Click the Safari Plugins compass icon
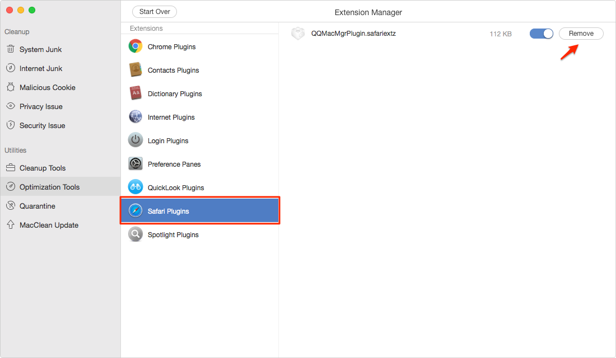 [x=136, y=211]
